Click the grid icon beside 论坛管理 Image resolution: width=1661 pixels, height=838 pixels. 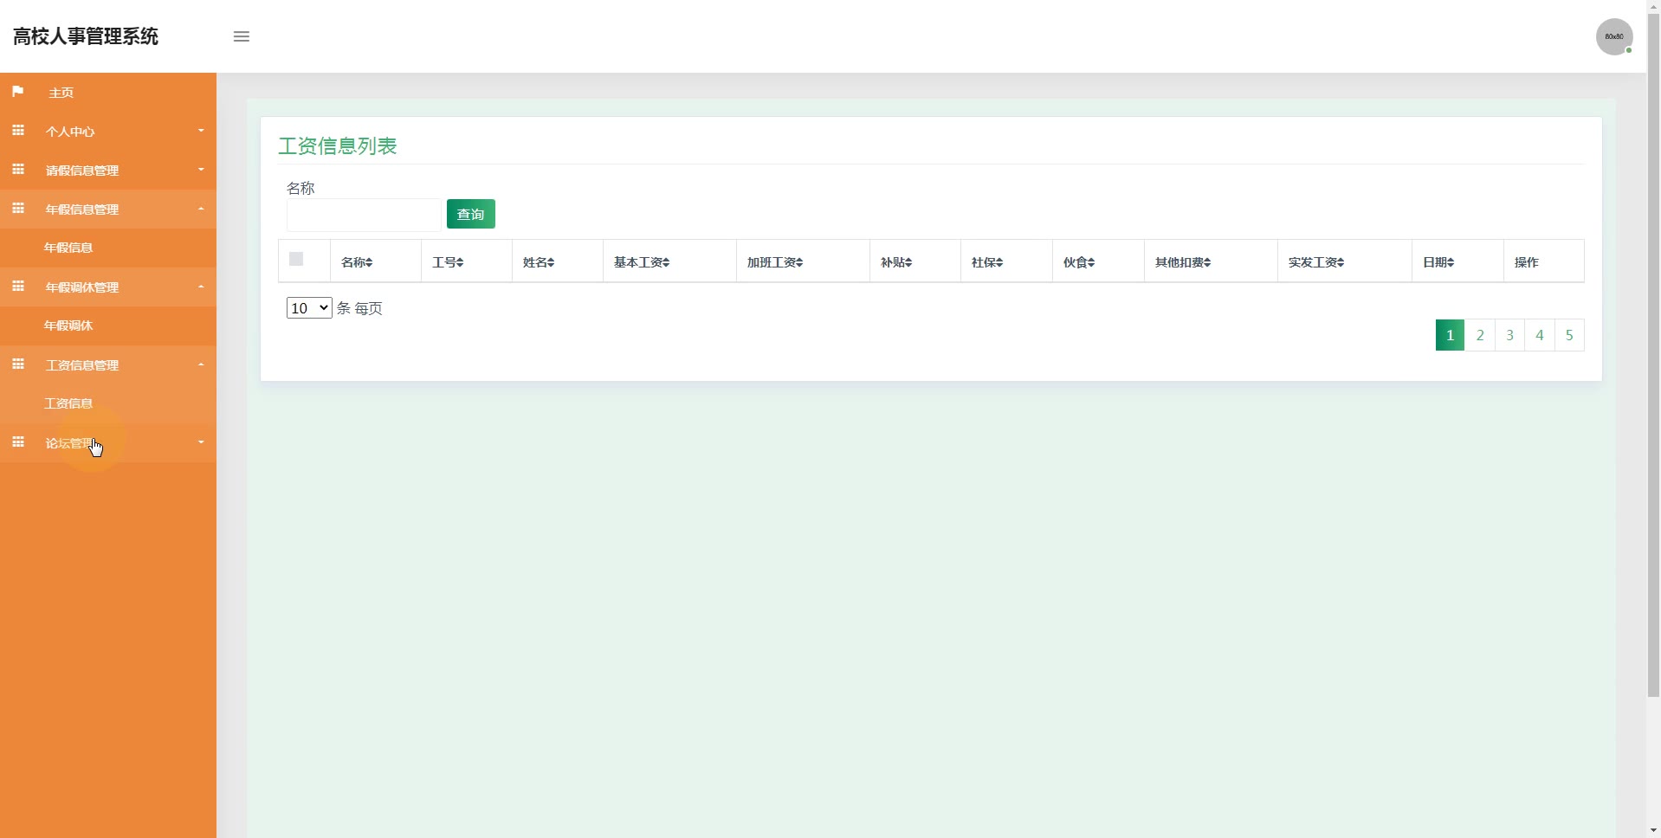point(18,442)
